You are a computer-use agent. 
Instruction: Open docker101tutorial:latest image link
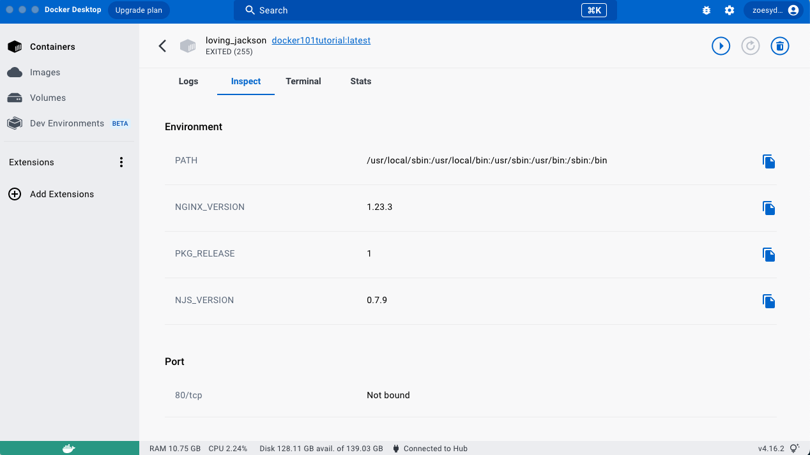tap(321, 40)
